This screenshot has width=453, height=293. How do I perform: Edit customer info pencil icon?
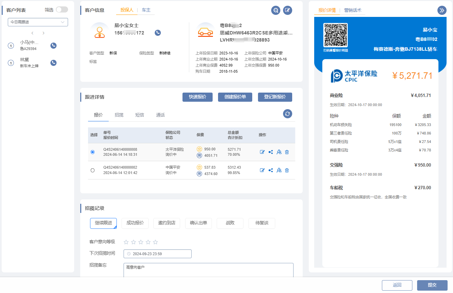pyautogui.click(x=287, y=10)
